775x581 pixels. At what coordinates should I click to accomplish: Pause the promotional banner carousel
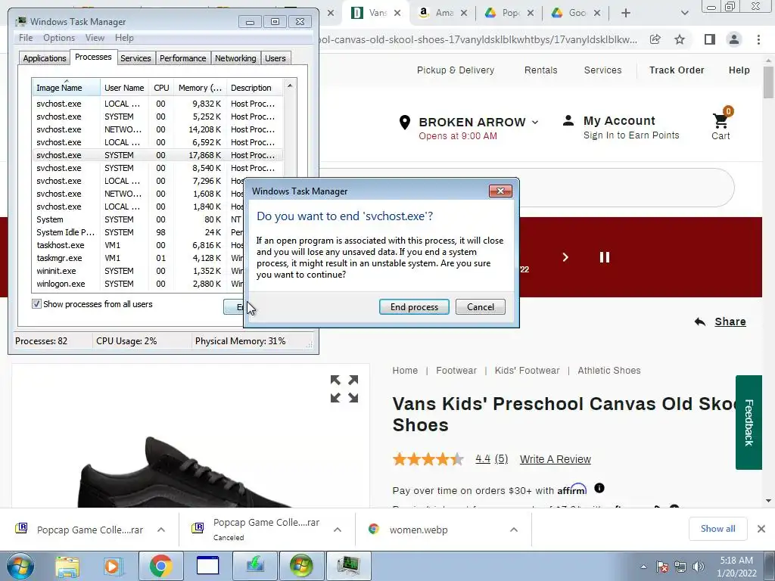[605, 257]
